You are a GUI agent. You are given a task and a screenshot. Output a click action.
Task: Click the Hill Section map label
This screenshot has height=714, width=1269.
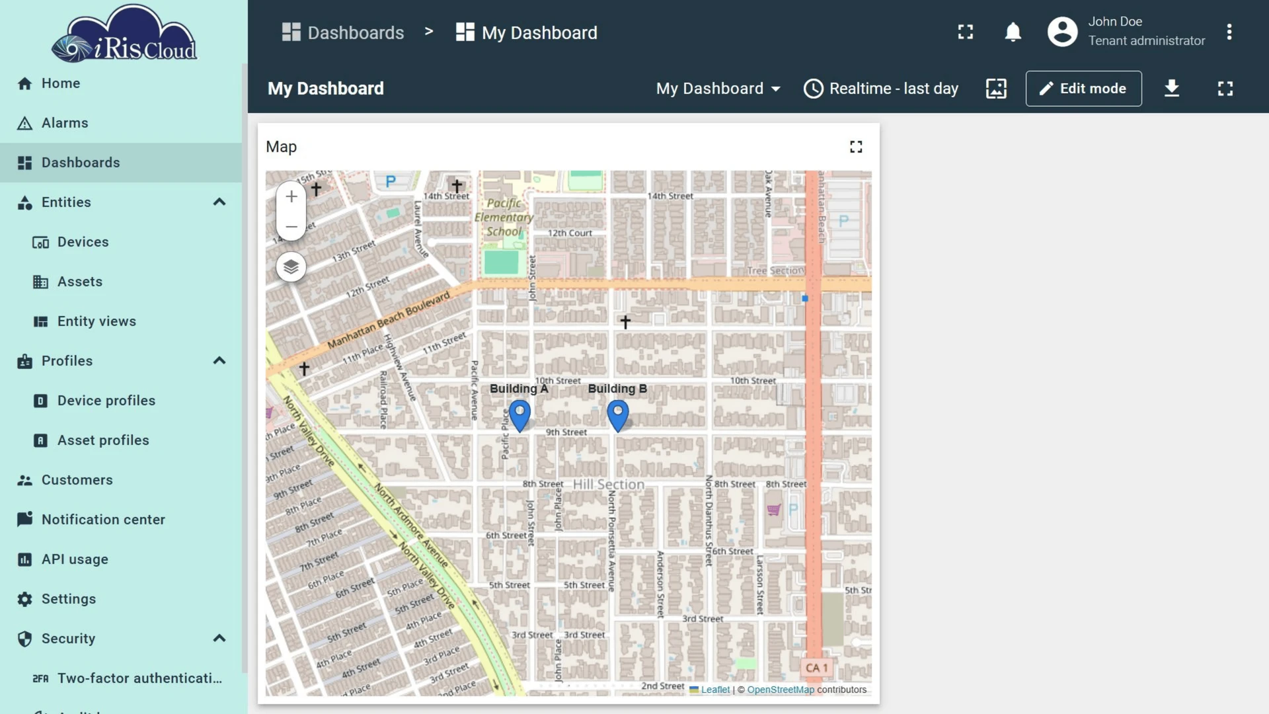tap(608, 485)
